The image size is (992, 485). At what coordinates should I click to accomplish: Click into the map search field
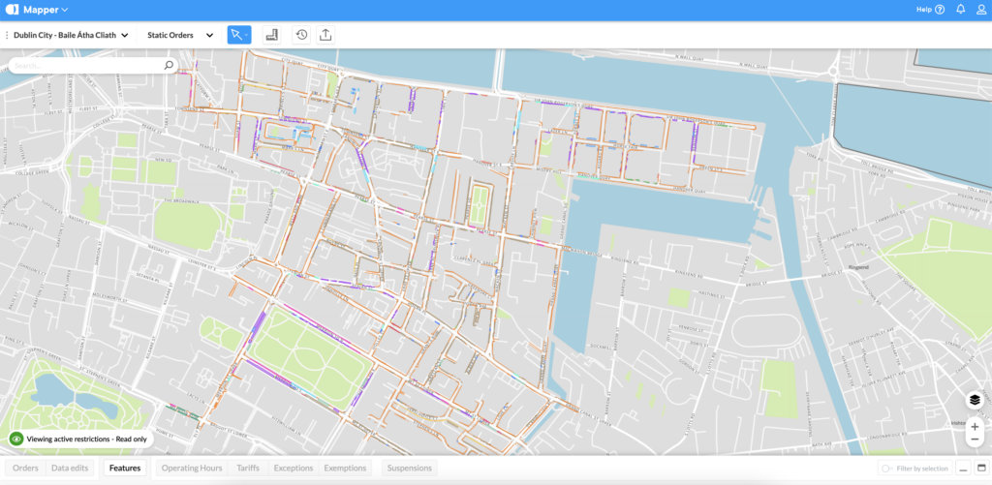pos(87,66)
